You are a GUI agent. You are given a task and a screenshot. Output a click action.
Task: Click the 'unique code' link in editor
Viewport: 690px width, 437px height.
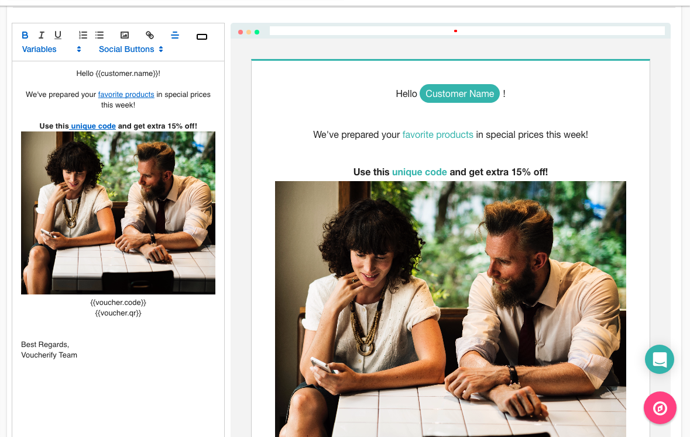click(93, 126)
